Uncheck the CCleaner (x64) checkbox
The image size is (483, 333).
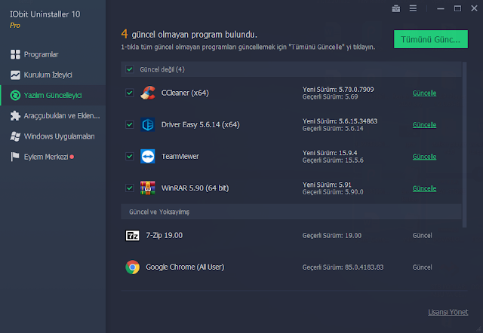click(130, 93)
